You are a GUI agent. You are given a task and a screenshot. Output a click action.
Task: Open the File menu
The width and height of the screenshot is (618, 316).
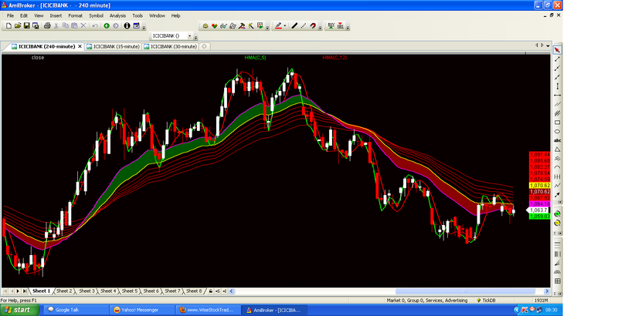[x=10, y=15]
